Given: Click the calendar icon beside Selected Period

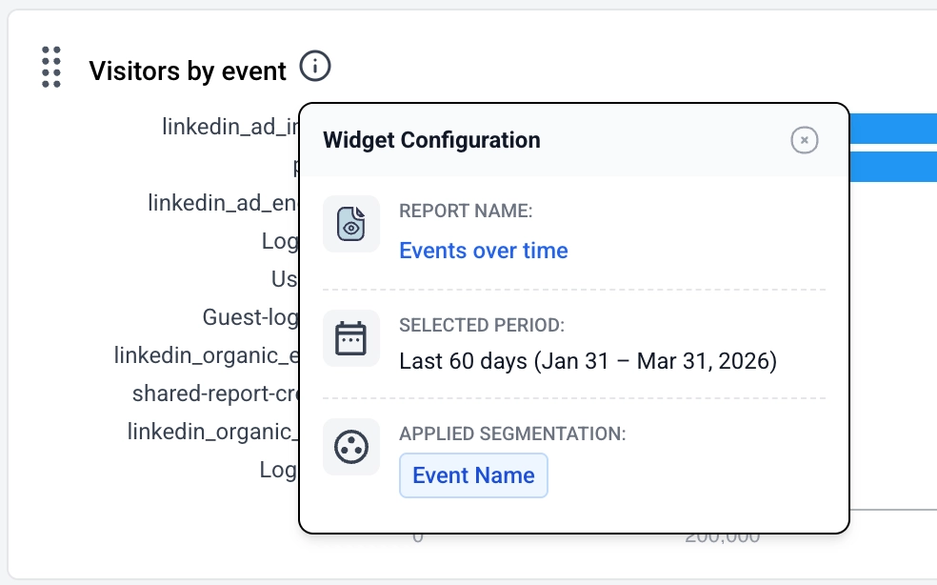Looking at the screenshot, I should point(351,338).
